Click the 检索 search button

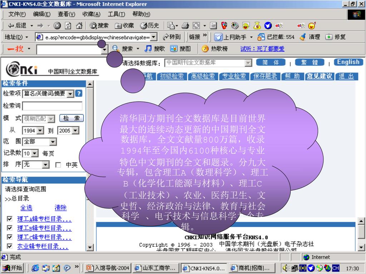71,118
